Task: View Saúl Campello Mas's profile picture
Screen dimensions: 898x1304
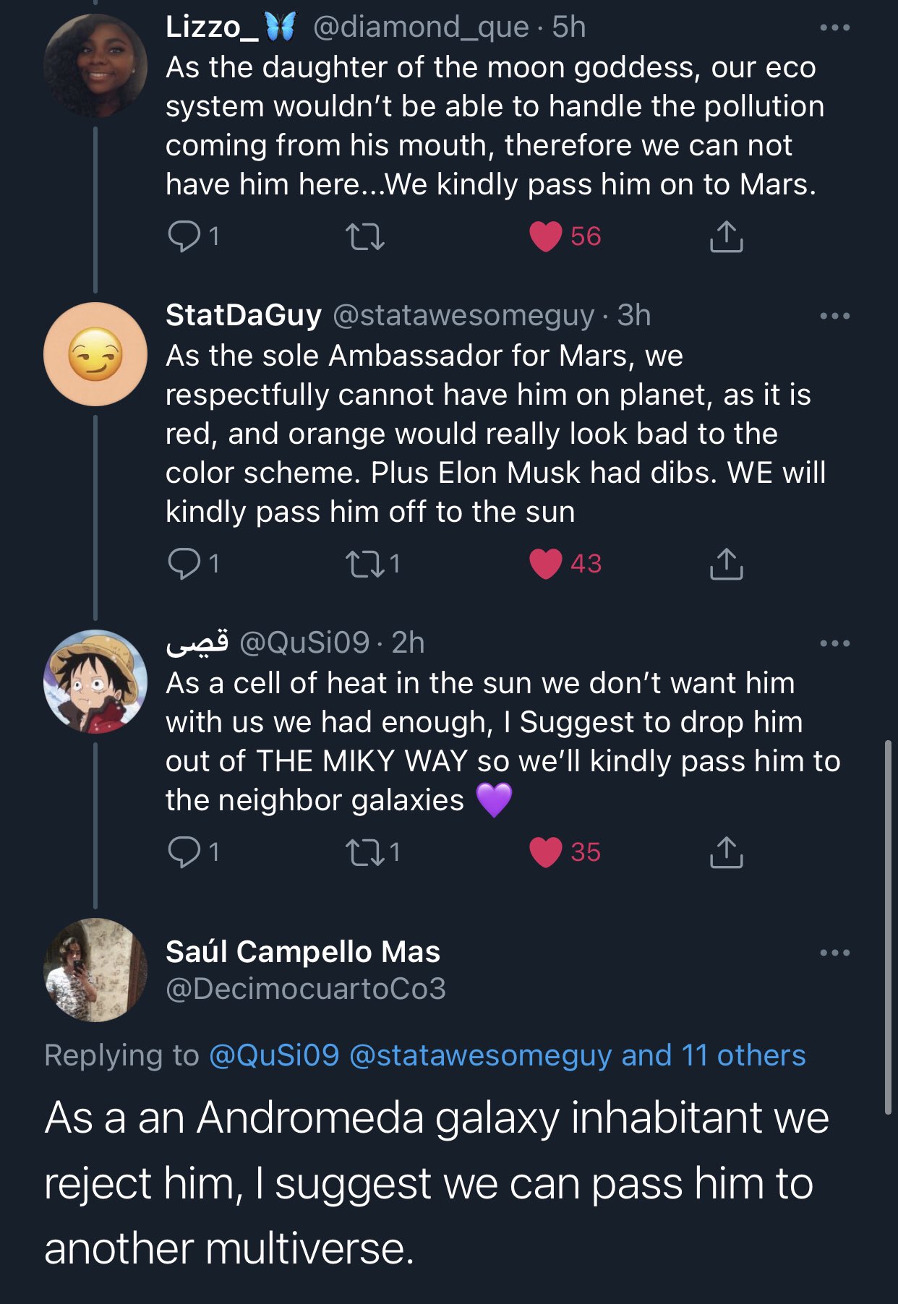Action: pos(95,970)
